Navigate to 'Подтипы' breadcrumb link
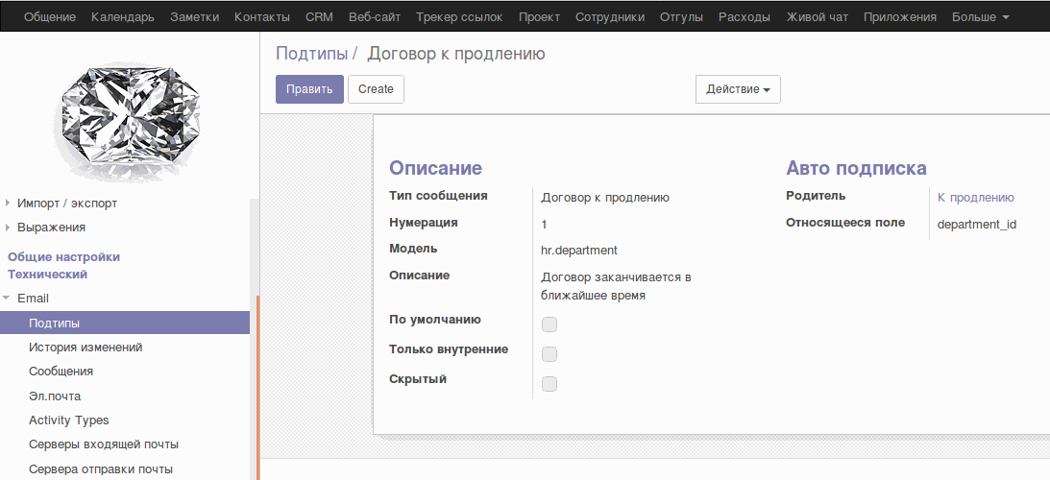Image resolution: width=1050 pixels, height=480 pixels. [311, 54]
